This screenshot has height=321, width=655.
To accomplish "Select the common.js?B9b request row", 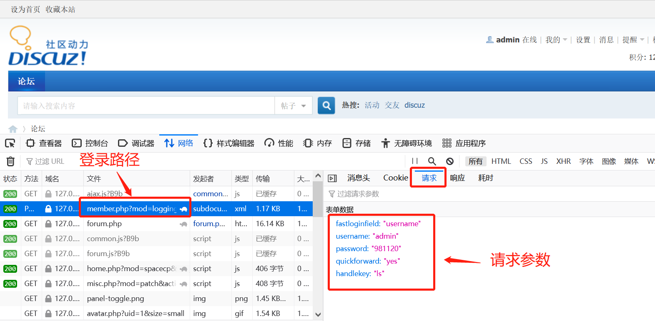I will tap(156, 239).
